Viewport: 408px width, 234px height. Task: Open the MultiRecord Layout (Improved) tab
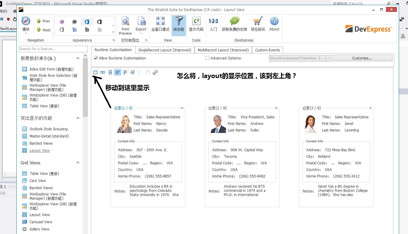coord(223,50)
